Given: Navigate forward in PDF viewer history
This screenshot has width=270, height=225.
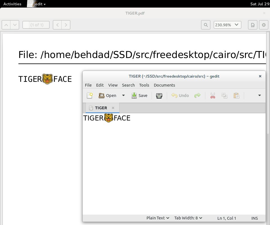Looking at the screenshot, I should point(66,25).
